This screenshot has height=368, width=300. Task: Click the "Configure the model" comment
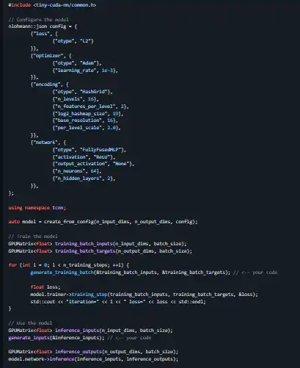tap(38, 20)
